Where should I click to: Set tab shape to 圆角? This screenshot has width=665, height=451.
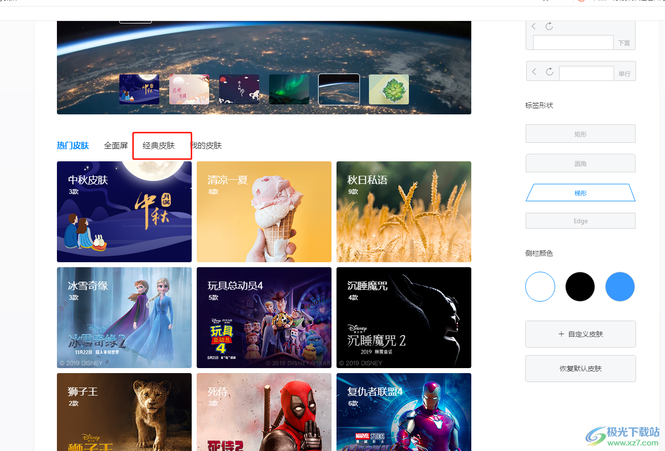click(x=581, y=163)
